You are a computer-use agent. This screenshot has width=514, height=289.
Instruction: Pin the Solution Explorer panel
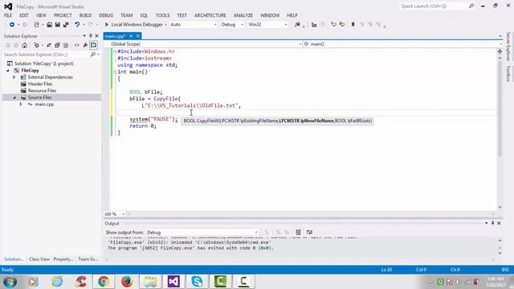point(91,35)
